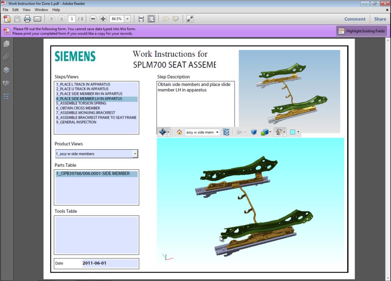Go to previous page arrow

[52, 19]
